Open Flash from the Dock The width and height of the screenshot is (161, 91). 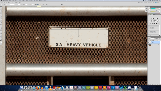click(100, 88)
